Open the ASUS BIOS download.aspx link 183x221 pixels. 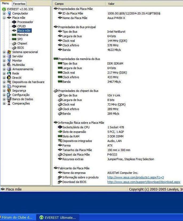coord(144,182)
